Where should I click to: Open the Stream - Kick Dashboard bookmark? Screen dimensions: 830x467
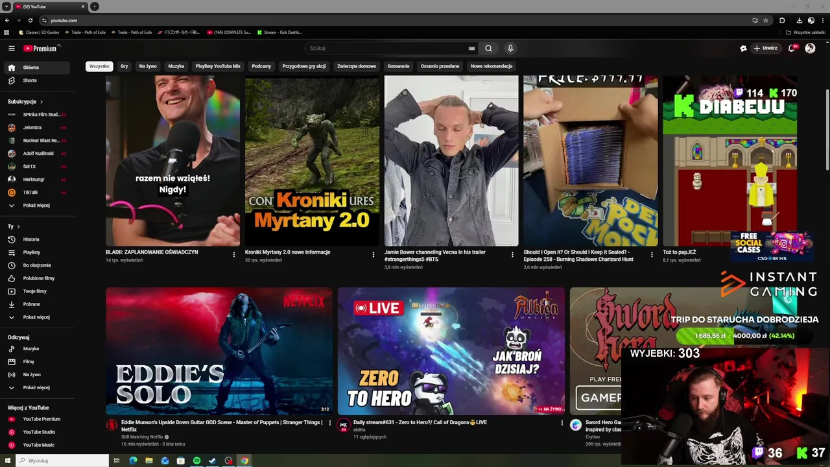pyautogui.click(x=279, y=32)
